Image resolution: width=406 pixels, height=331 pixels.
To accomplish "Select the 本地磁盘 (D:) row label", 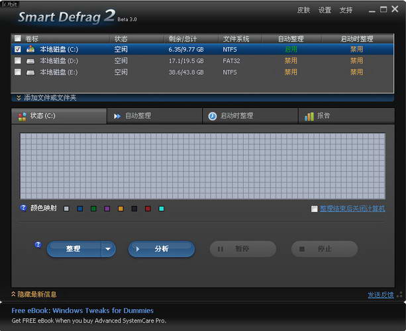I will pos(59,61).
